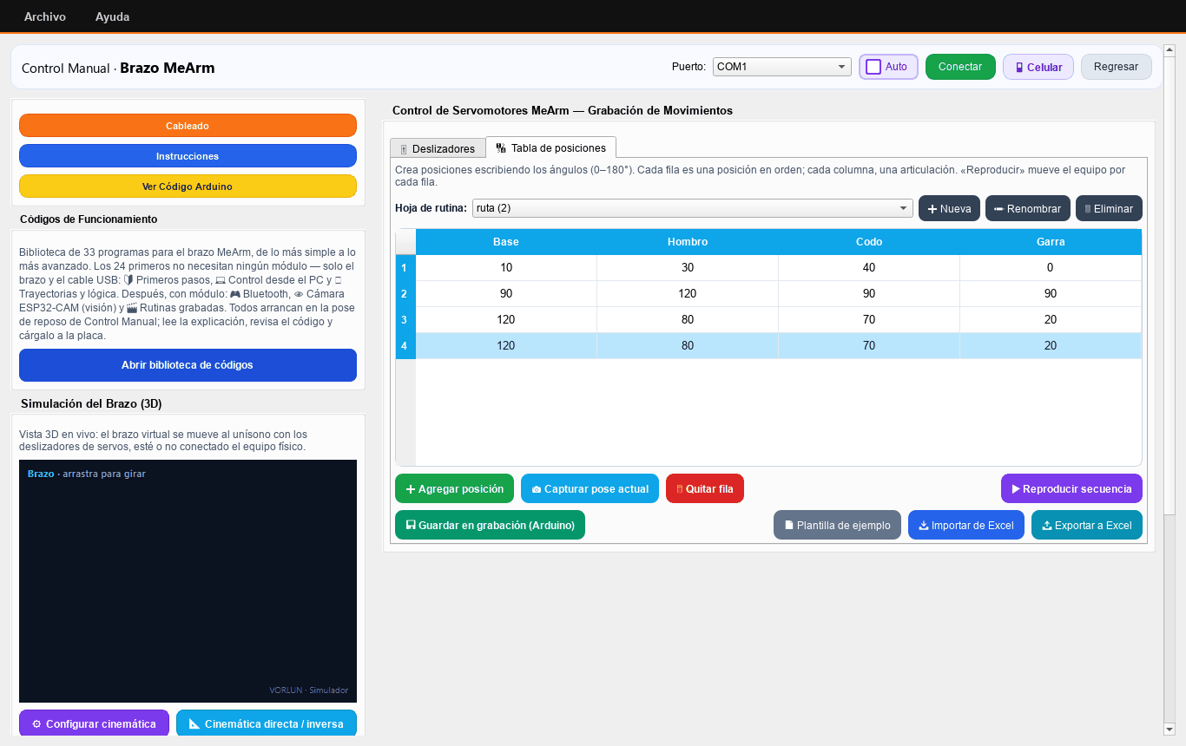
Task: Open the Puerto COM1 dropdown
Action: [781, 67]
